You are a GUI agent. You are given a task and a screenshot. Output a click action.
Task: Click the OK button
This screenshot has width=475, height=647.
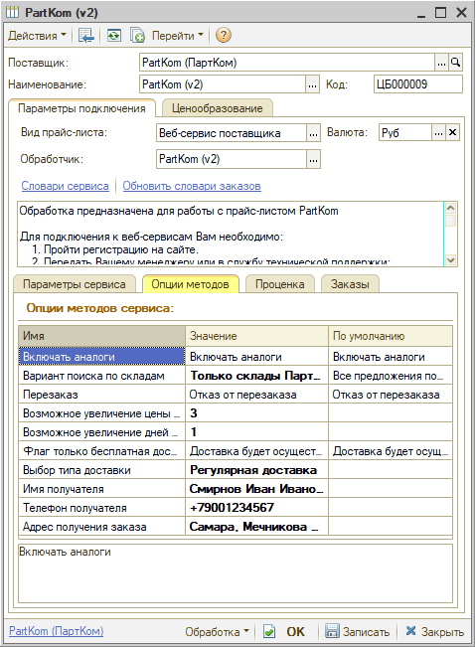tap(295, 632)
